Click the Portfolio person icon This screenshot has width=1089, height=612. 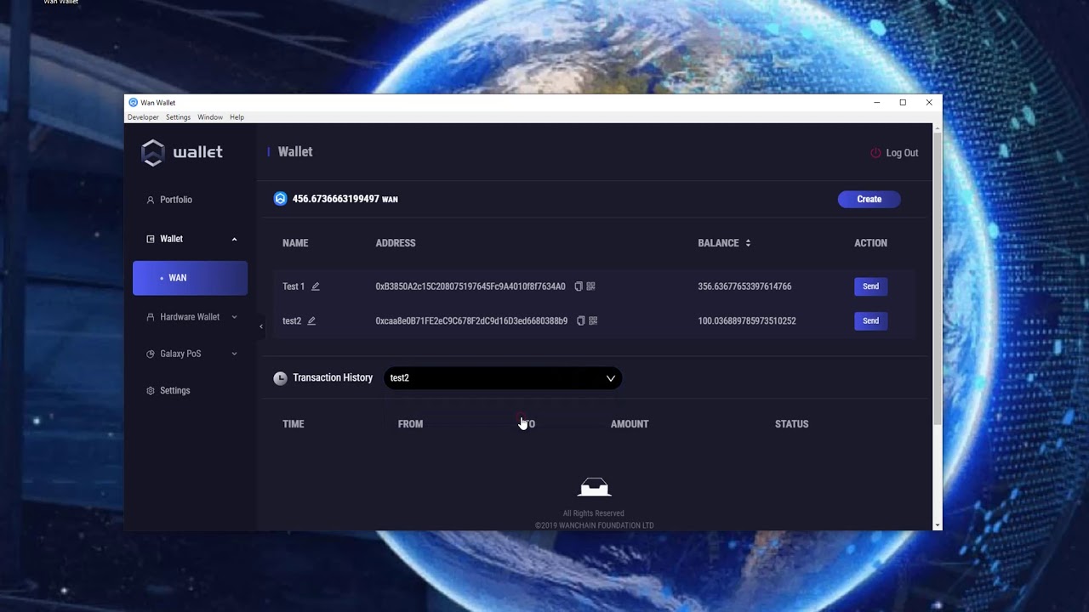(x=151, y=200)
